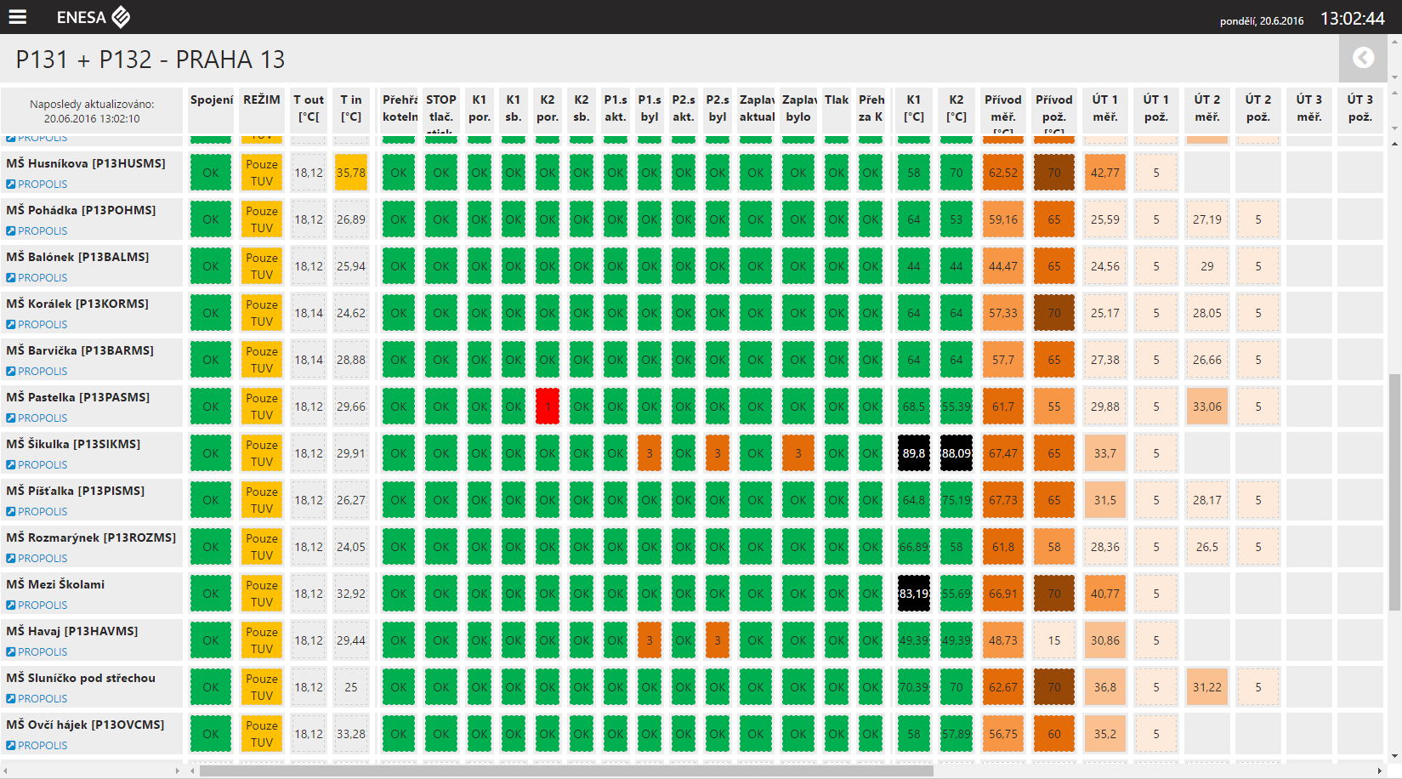Click black K1 cell 83,19 for MŠ Mezi Školami

tap(914, 594)
